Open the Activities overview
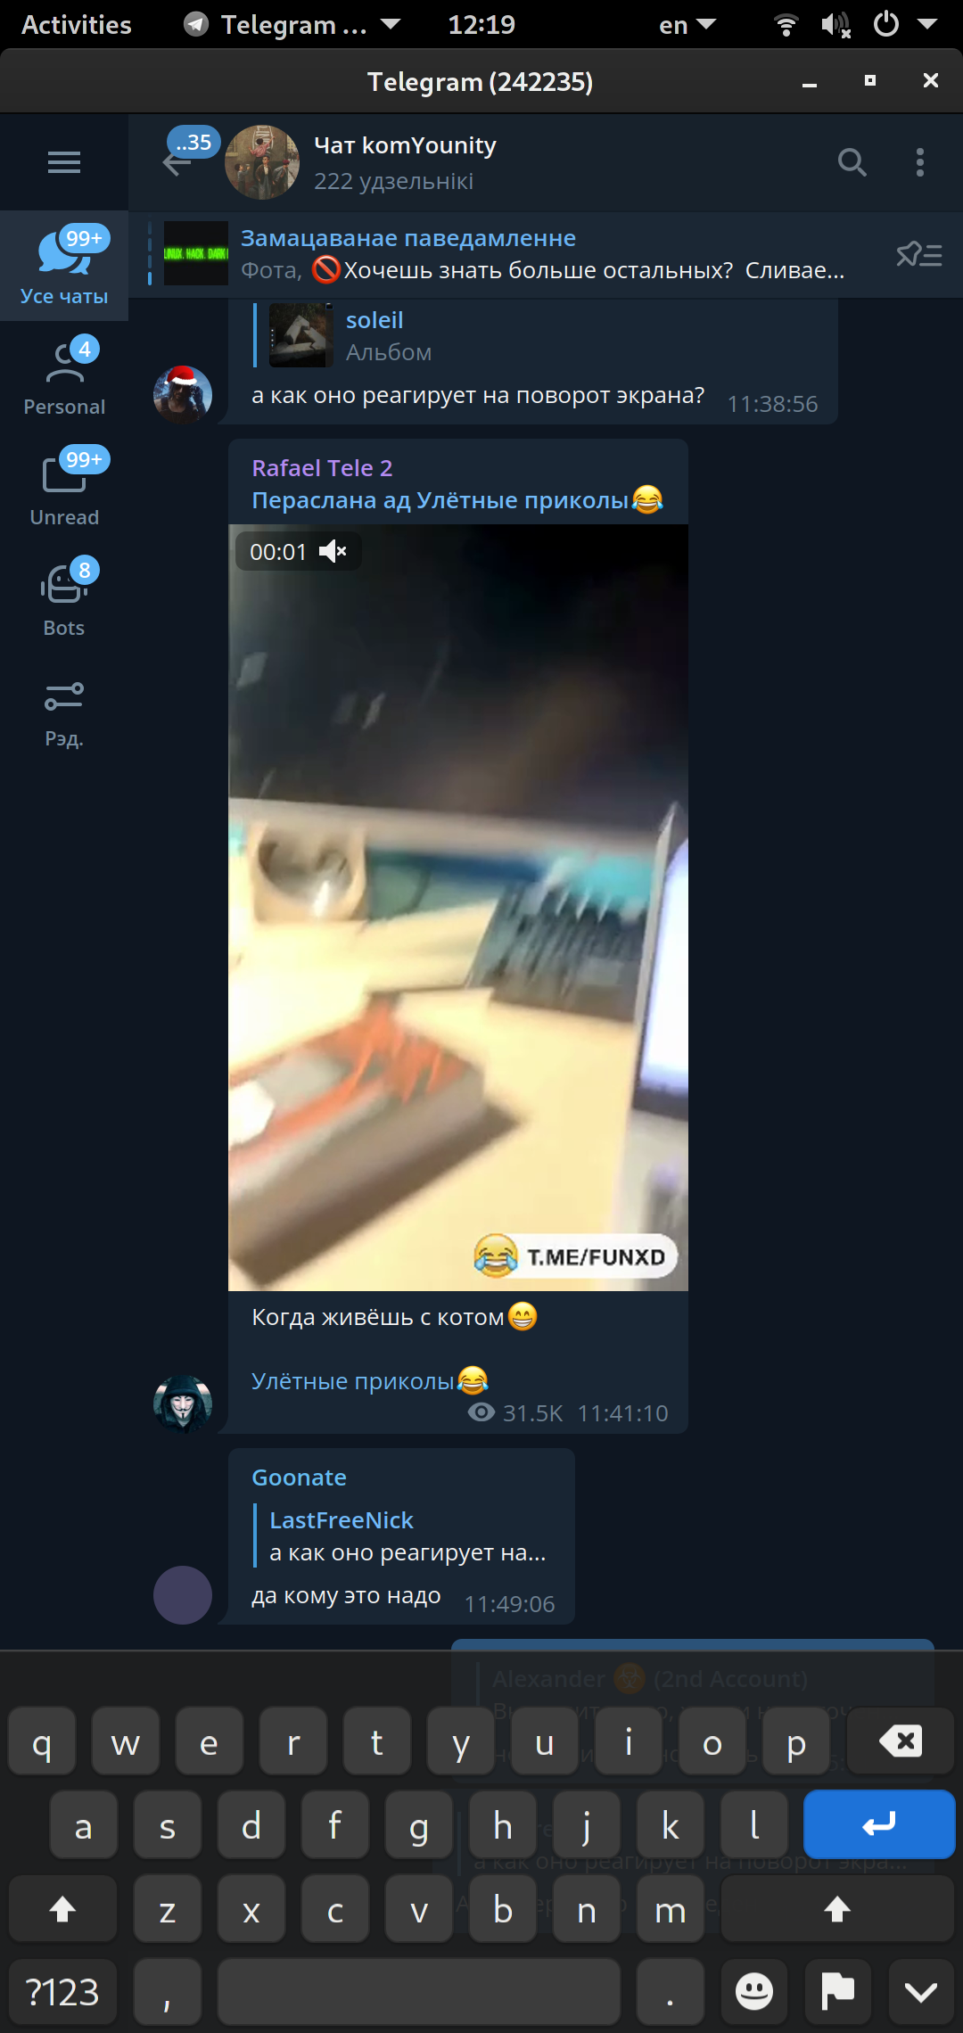Image resolution: width=963 pixels, height=2033 pixels. [x=77, y=25]
